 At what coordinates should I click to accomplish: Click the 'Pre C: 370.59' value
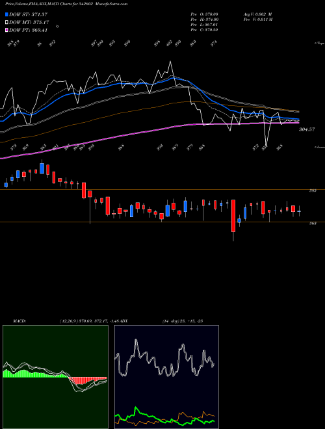click(204, 29)
